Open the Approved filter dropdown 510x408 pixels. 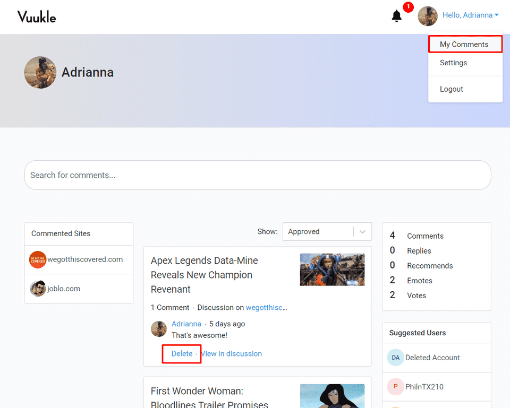pos(327,232)
